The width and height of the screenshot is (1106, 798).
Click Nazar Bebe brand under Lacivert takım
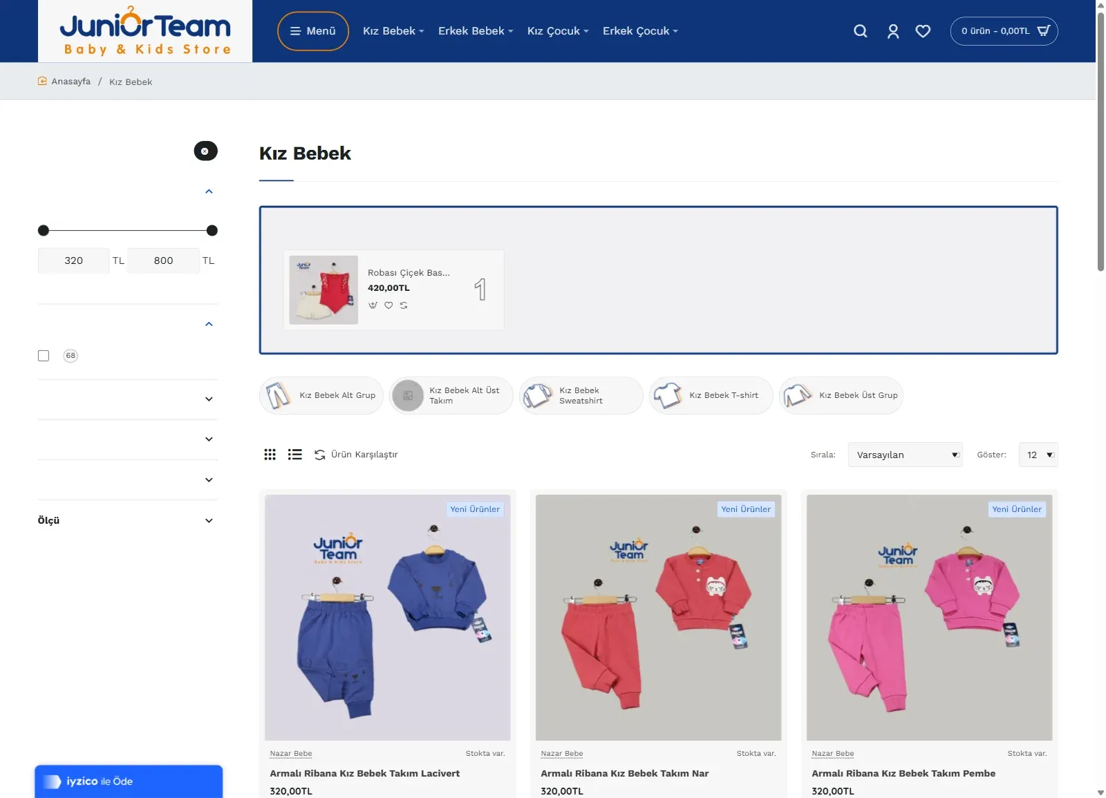click(x=291, y=754)
